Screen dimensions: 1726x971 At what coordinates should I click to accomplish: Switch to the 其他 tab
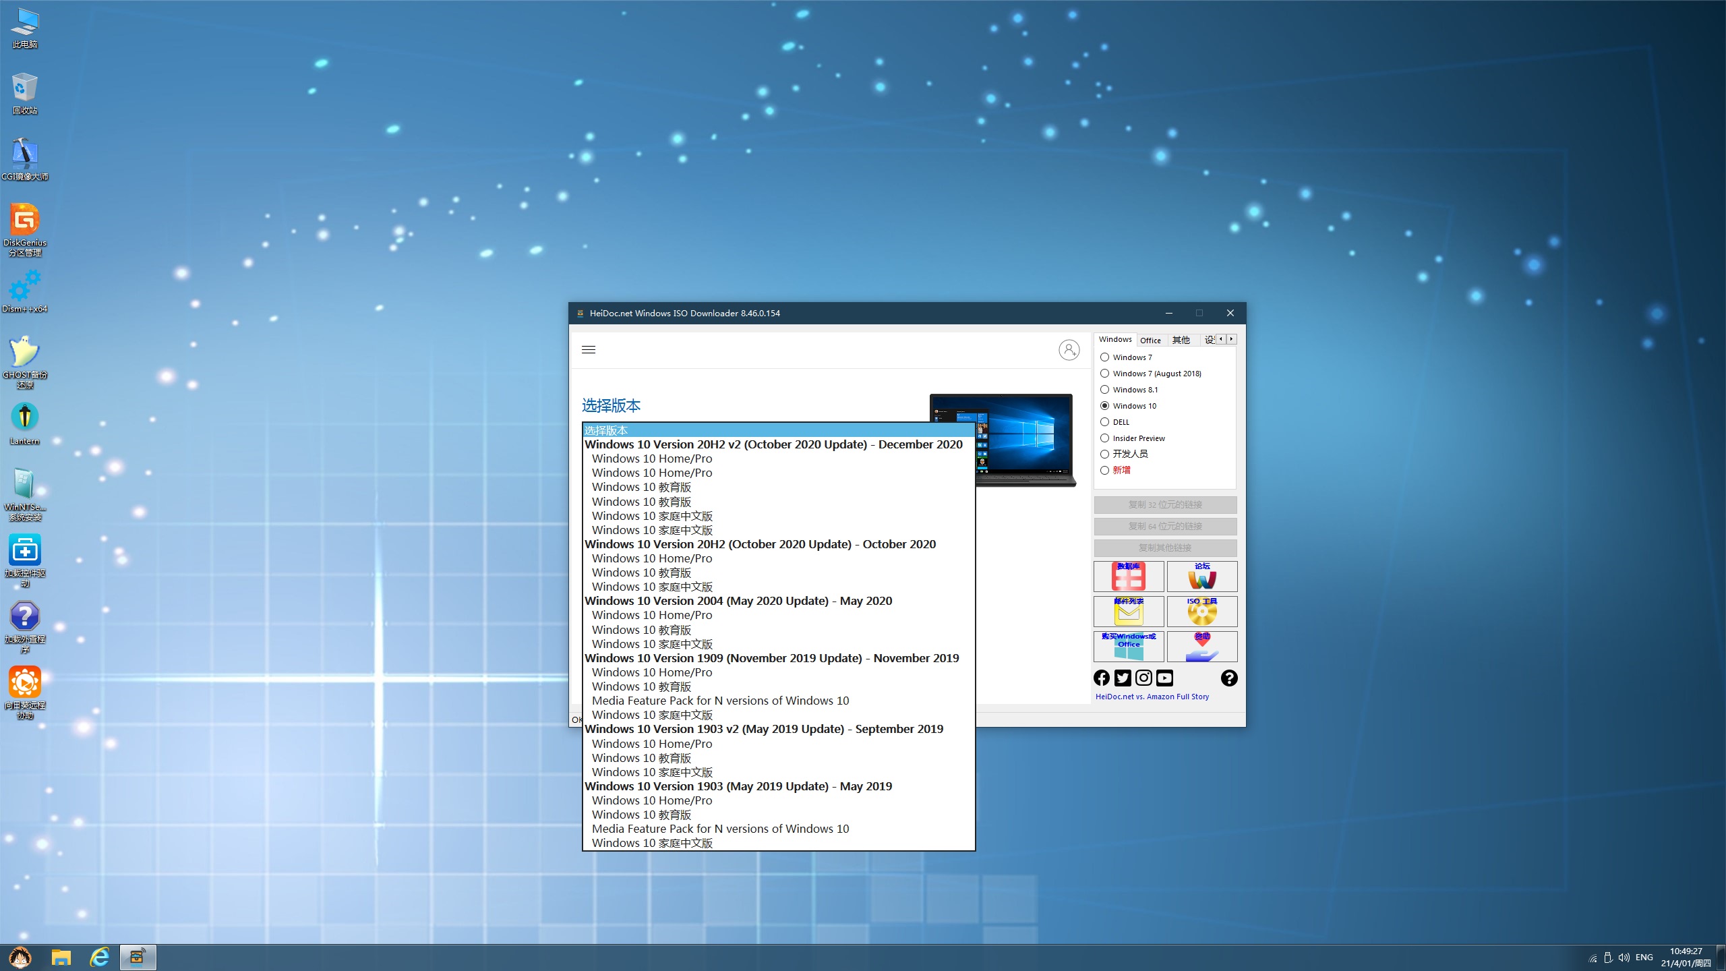pyautogui.click(x=1181, y=340)
